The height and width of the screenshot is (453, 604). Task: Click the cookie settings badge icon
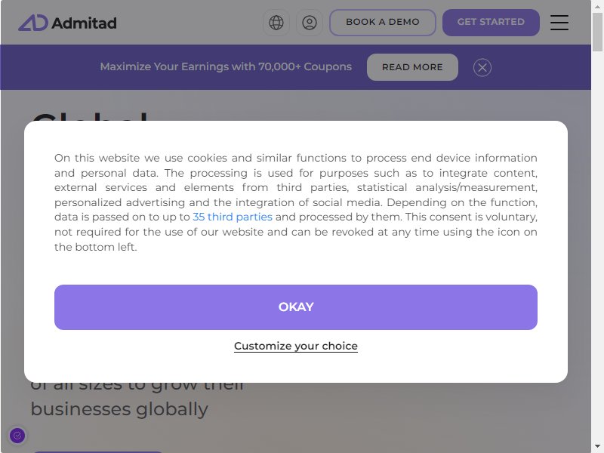17,436
